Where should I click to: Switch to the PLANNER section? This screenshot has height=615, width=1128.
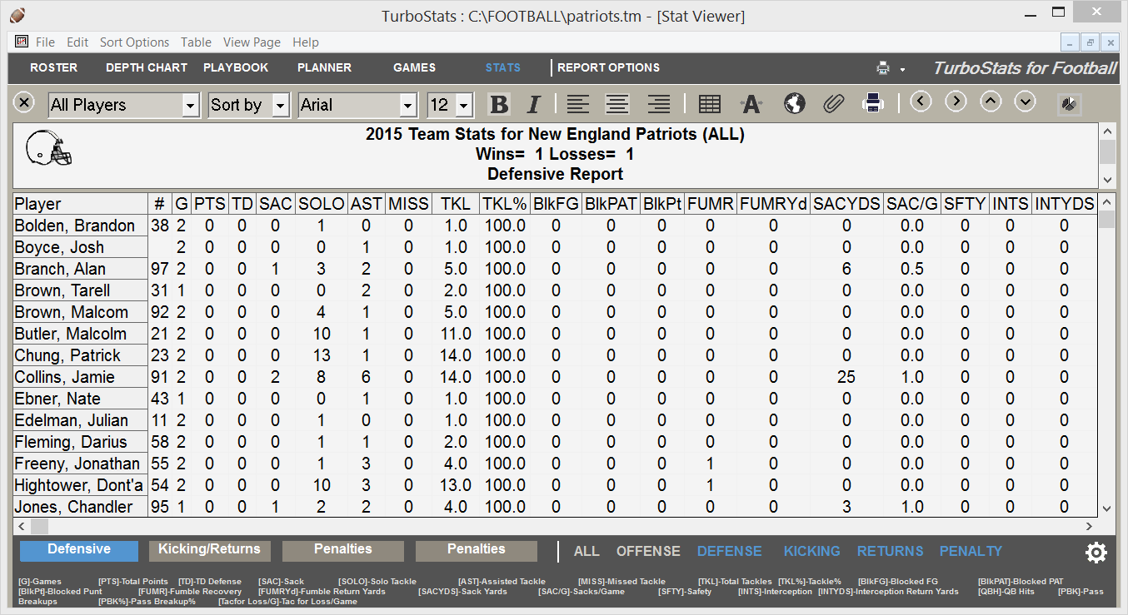point(324,67)
